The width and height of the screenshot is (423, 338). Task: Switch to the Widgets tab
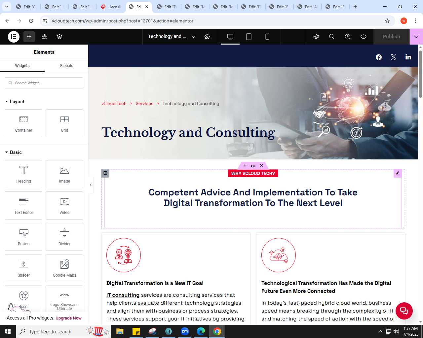pos(22,66)
